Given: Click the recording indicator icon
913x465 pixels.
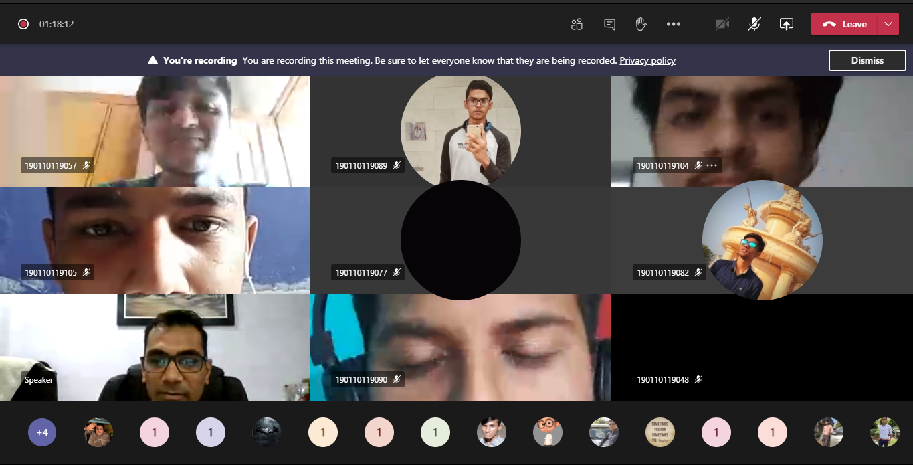Looking at the screenshot, I should pos(23,24).
